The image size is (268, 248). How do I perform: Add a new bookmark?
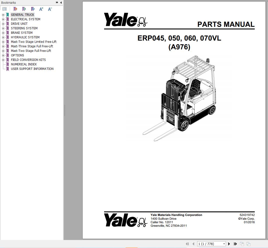(x=24, y=9)
